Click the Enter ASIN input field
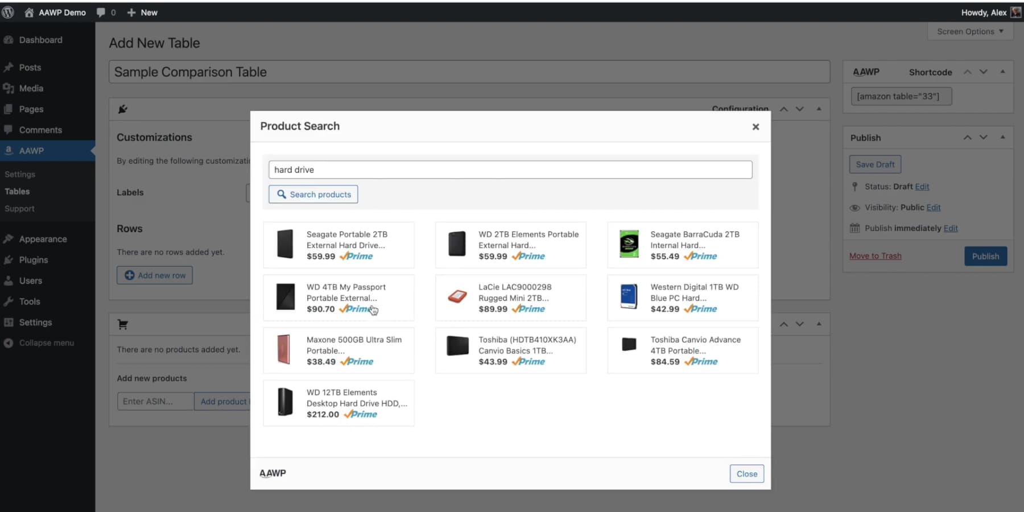 (154, 401)
